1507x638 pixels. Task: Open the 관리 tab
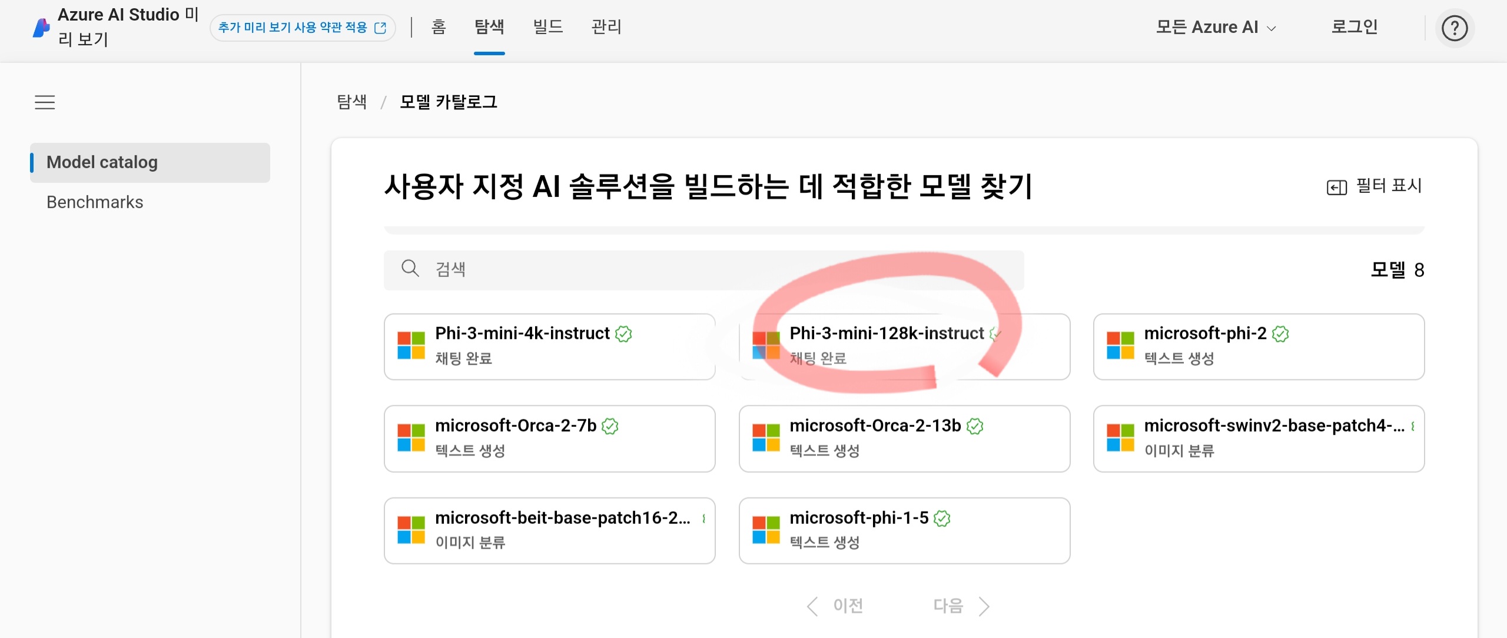606,26
